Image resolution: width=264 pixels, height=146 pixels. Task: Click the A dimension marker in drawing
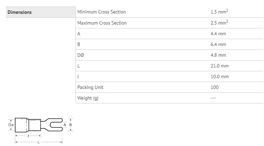tap(65, 125)
